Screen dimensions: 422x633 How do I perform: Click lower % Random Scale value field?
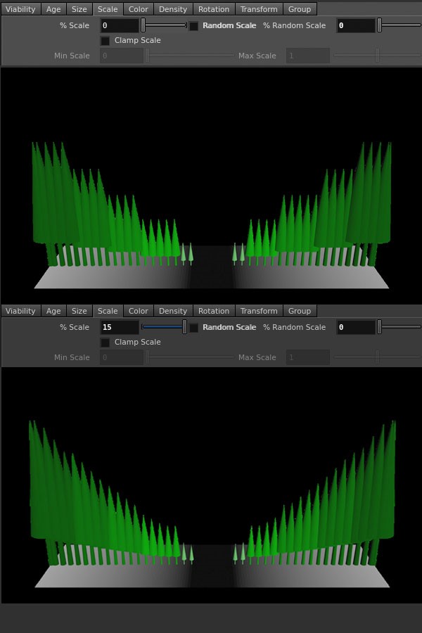click(x=356, y=327)
